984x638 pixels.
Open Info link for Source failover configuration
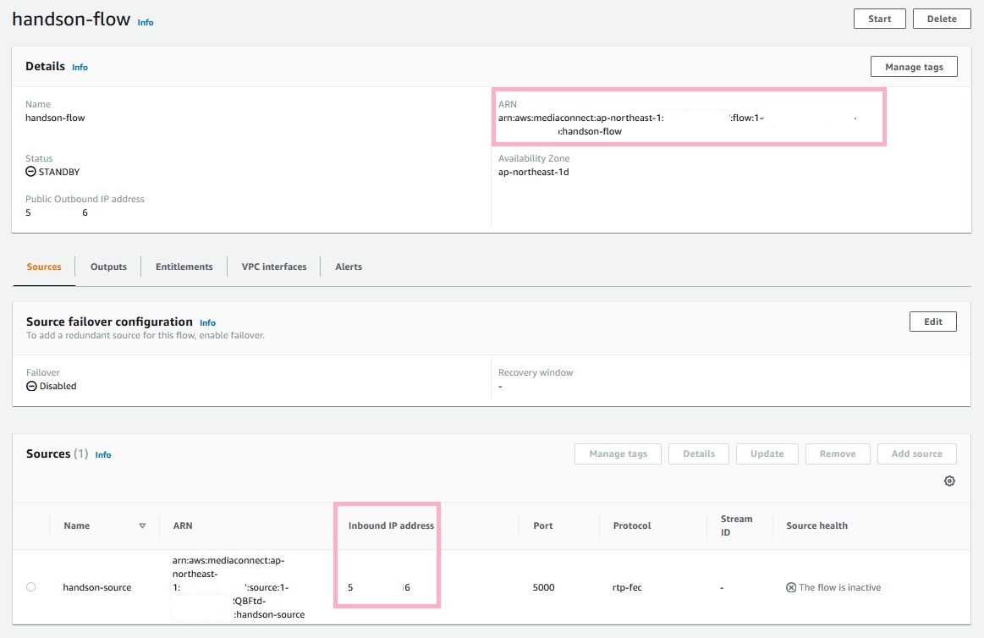pos(208,322)
